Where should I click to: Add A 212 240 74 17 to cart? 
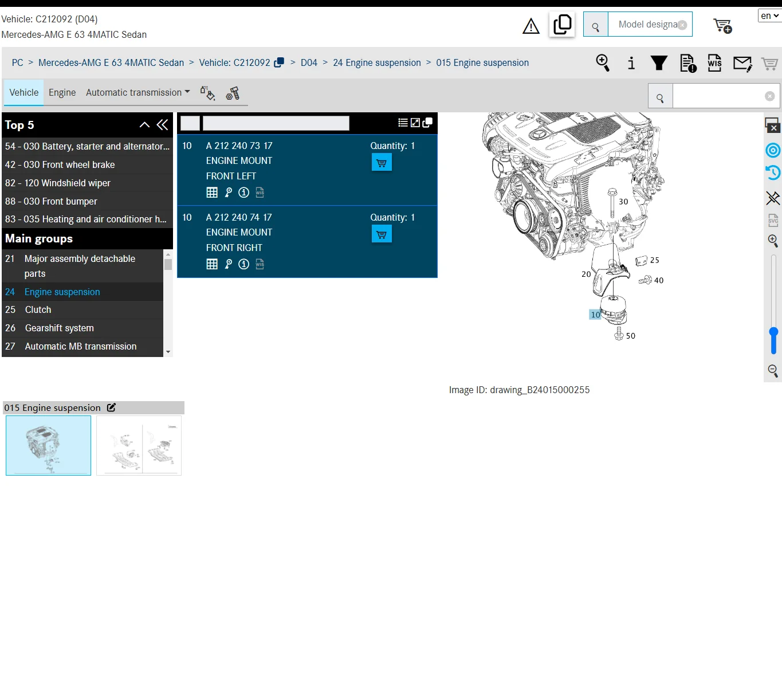coord(382,234)
